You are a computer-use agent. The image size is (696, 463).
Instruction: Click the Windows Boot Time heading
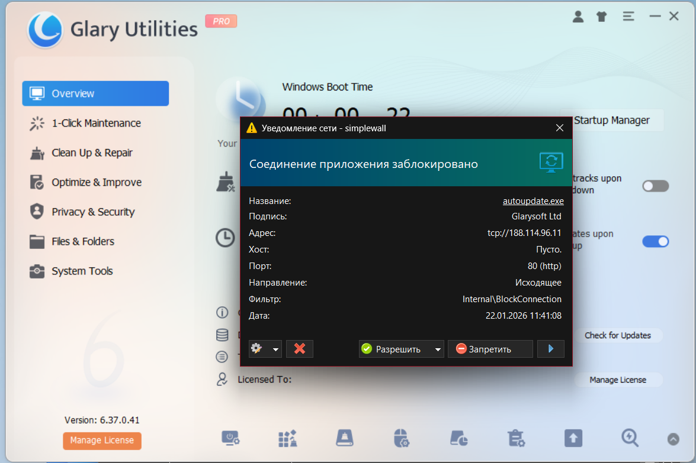click(328, 87)
